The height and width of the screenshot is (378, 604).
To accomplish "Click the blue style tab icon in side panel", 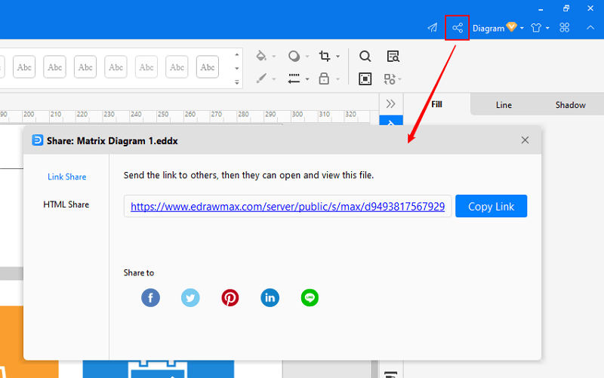I will pos(391,121).
